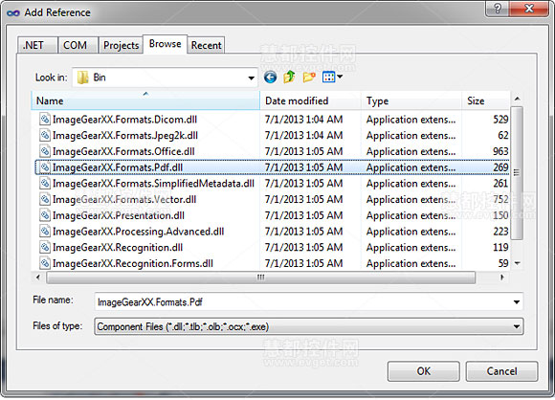Select ImageGearXX.Formats.Dicom.dll file name
Screen dimensions: 555x400
[124, 120]
